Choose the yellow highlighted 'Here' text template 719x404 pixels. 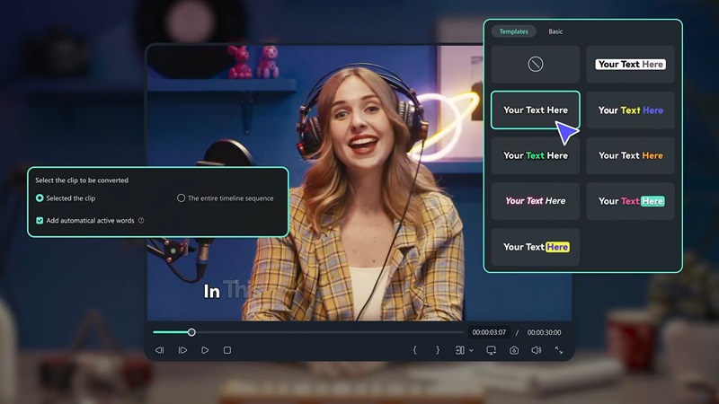(535, 247)
